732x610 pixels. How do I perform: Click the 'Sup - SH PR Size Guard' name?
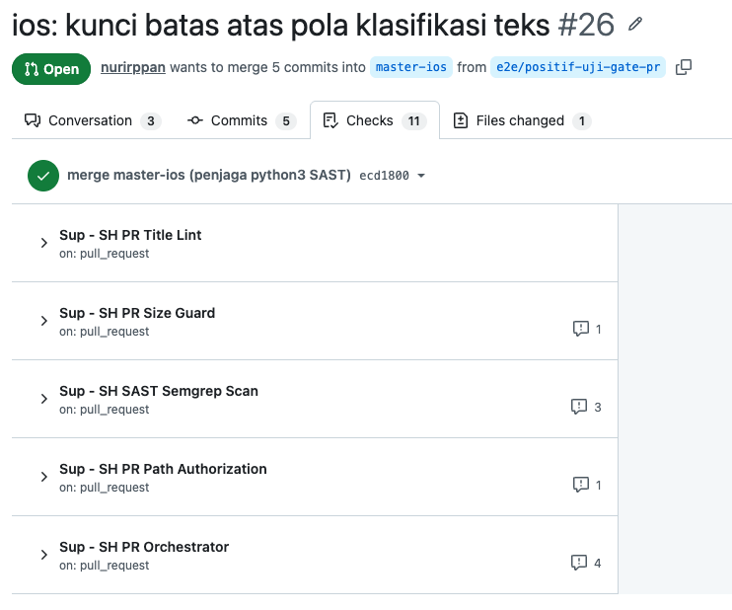(137, 313)
